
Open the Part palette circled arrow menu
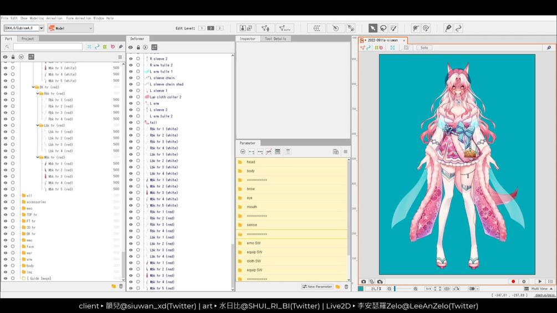click(21, 57)
